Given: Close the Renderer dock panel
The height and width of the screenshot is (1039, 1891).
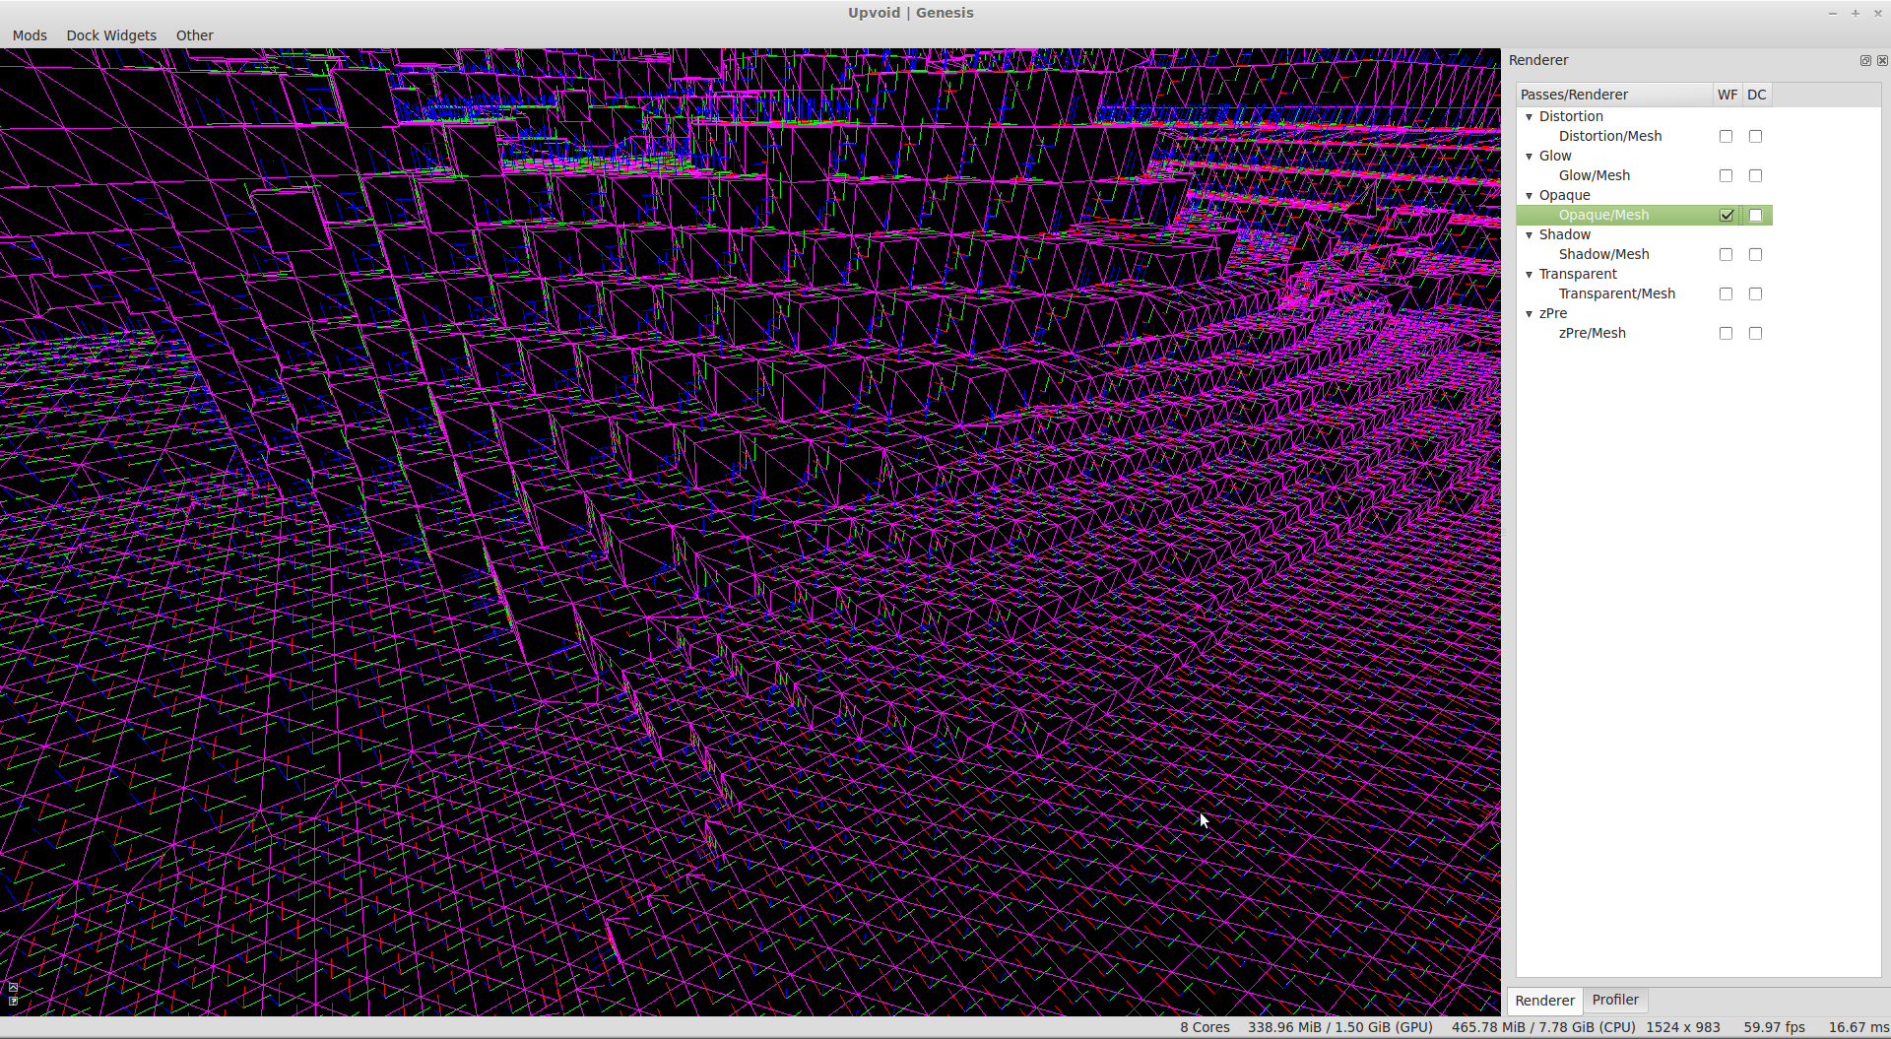Looking at the screenshot, I should 1882,61.
